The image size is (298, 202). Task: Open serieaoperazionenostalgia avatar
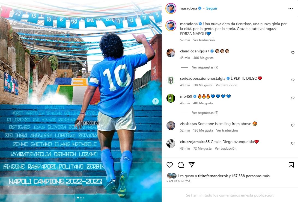tap(171, 80)
